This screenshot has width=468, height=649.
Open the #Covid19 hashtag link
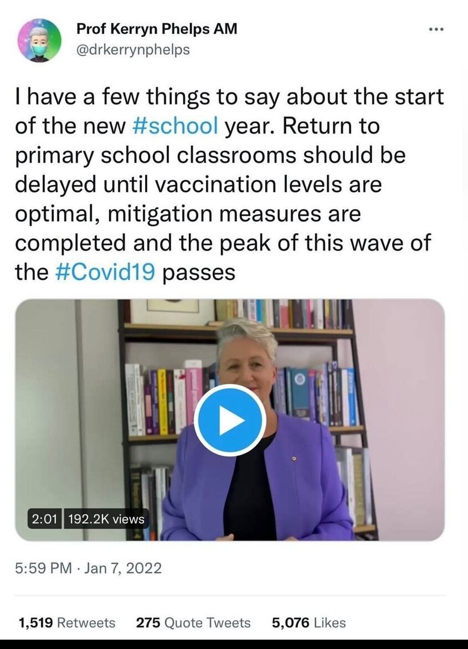click(x=106, y=272)
